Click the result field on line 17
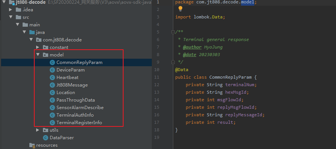The width and height of the screenshot is (336, 149). pos(225,122)
